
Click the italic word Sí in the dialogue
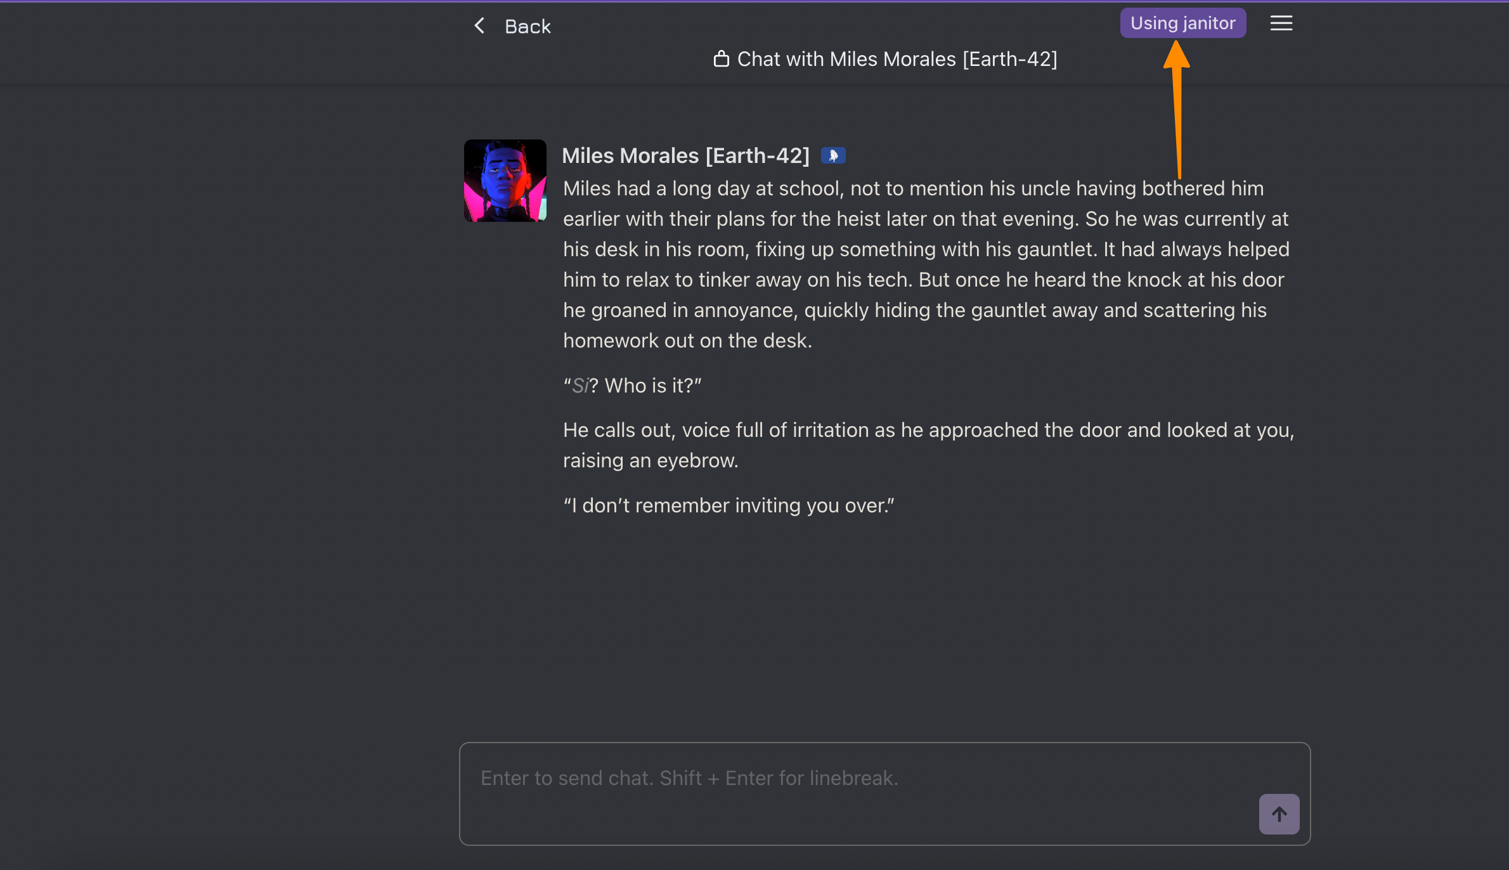(x=581, y=386)
